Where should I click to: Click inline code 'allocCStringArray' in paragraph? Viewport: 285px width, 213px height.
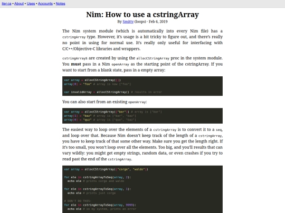click(153, 58)
